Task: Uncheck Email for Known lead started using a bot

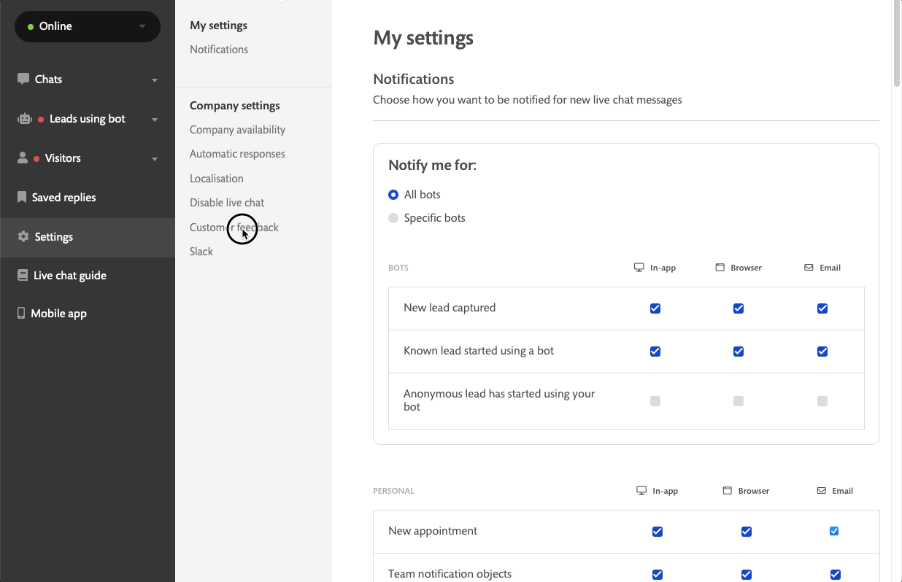Action: pyautogui.click(x=822, y=352)
